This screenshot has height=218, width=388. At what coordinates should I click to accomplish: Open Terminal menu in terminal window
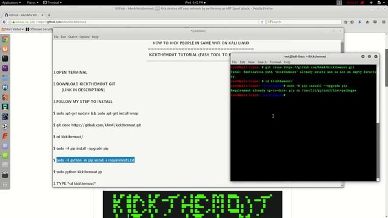click(275, 62)
